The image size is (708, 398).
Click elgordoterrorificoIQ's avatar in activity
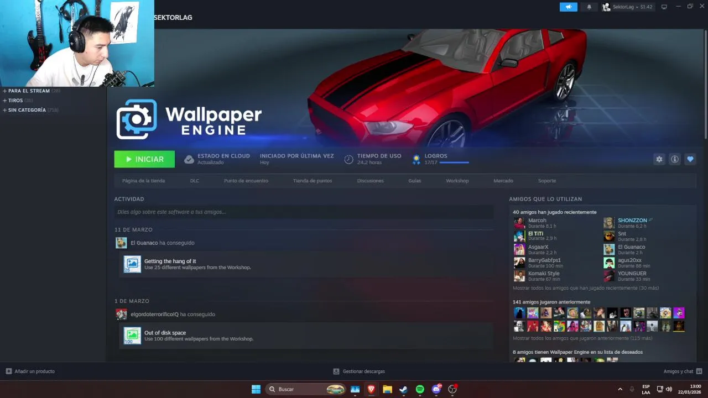pos(121,314)
